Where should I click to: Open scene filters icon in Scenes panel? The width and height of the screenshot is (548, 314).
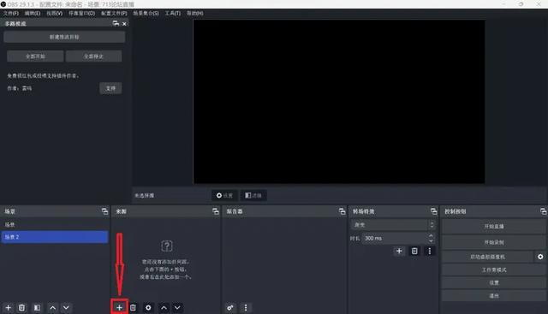tap(37, 307)
